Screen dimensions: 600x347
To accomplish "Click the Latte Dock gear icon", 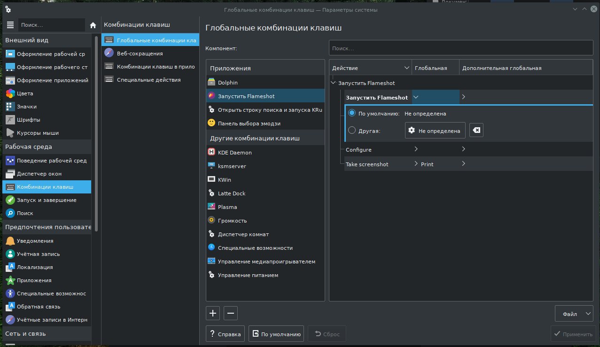I will [x=211, y=193].
